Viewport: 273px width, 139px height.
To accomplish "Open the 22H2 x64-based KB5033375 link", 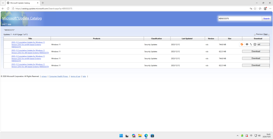I will pos(30,65).
